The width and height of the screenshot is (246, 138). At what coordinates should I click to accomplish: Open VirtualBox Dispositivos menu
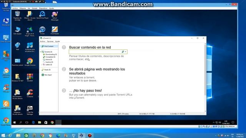(43, 8)
